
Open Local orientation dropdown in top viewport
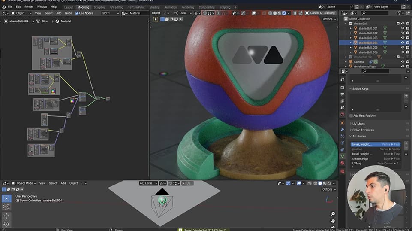[x=183, y=13]
